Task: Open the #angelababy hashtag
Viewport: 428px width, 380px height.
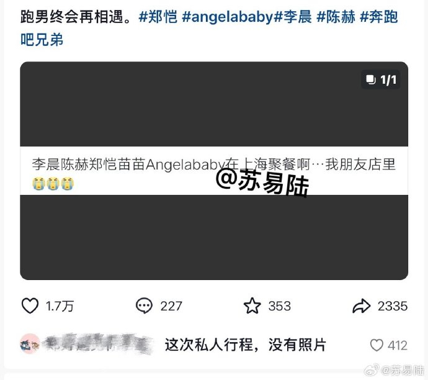Action: [x=228, y=17]
